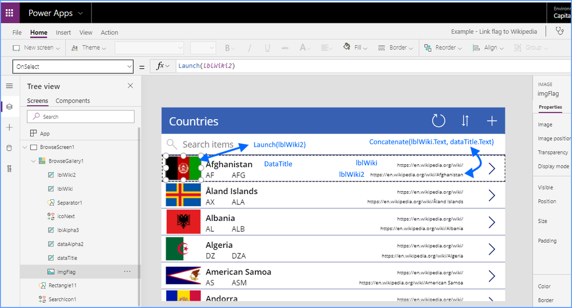Click next arrow on American Samoa row
The height and width of the screenshot is (308, 572).
(x=492, y=277)
